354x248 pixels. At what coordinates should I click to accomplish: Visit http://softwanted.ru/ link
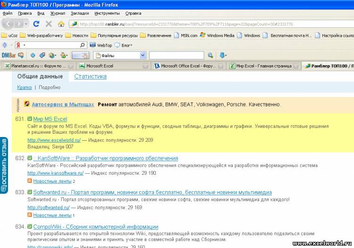pos(49,207)
